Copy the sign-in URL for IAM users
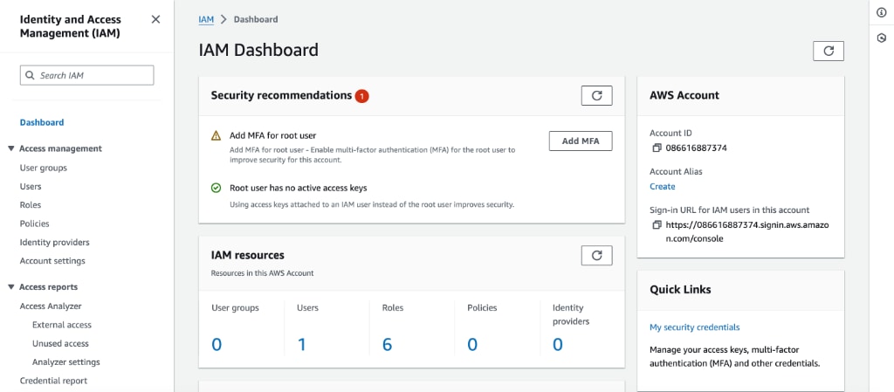Viewport: 894px width, 392px height. [657, 224]
